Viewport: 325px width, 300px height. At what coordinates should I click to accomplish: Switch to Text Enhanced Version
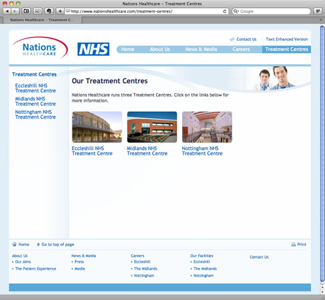[287, 40]
